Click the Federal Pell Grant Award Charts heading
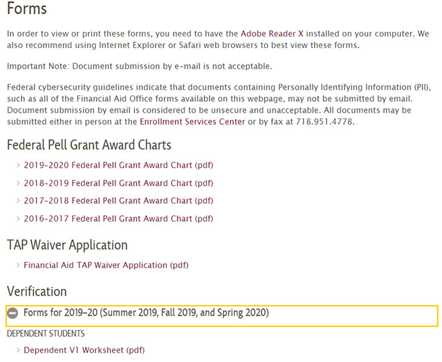Image resolution: width=442 pixels, height=362 pixels. click(89, 145)
